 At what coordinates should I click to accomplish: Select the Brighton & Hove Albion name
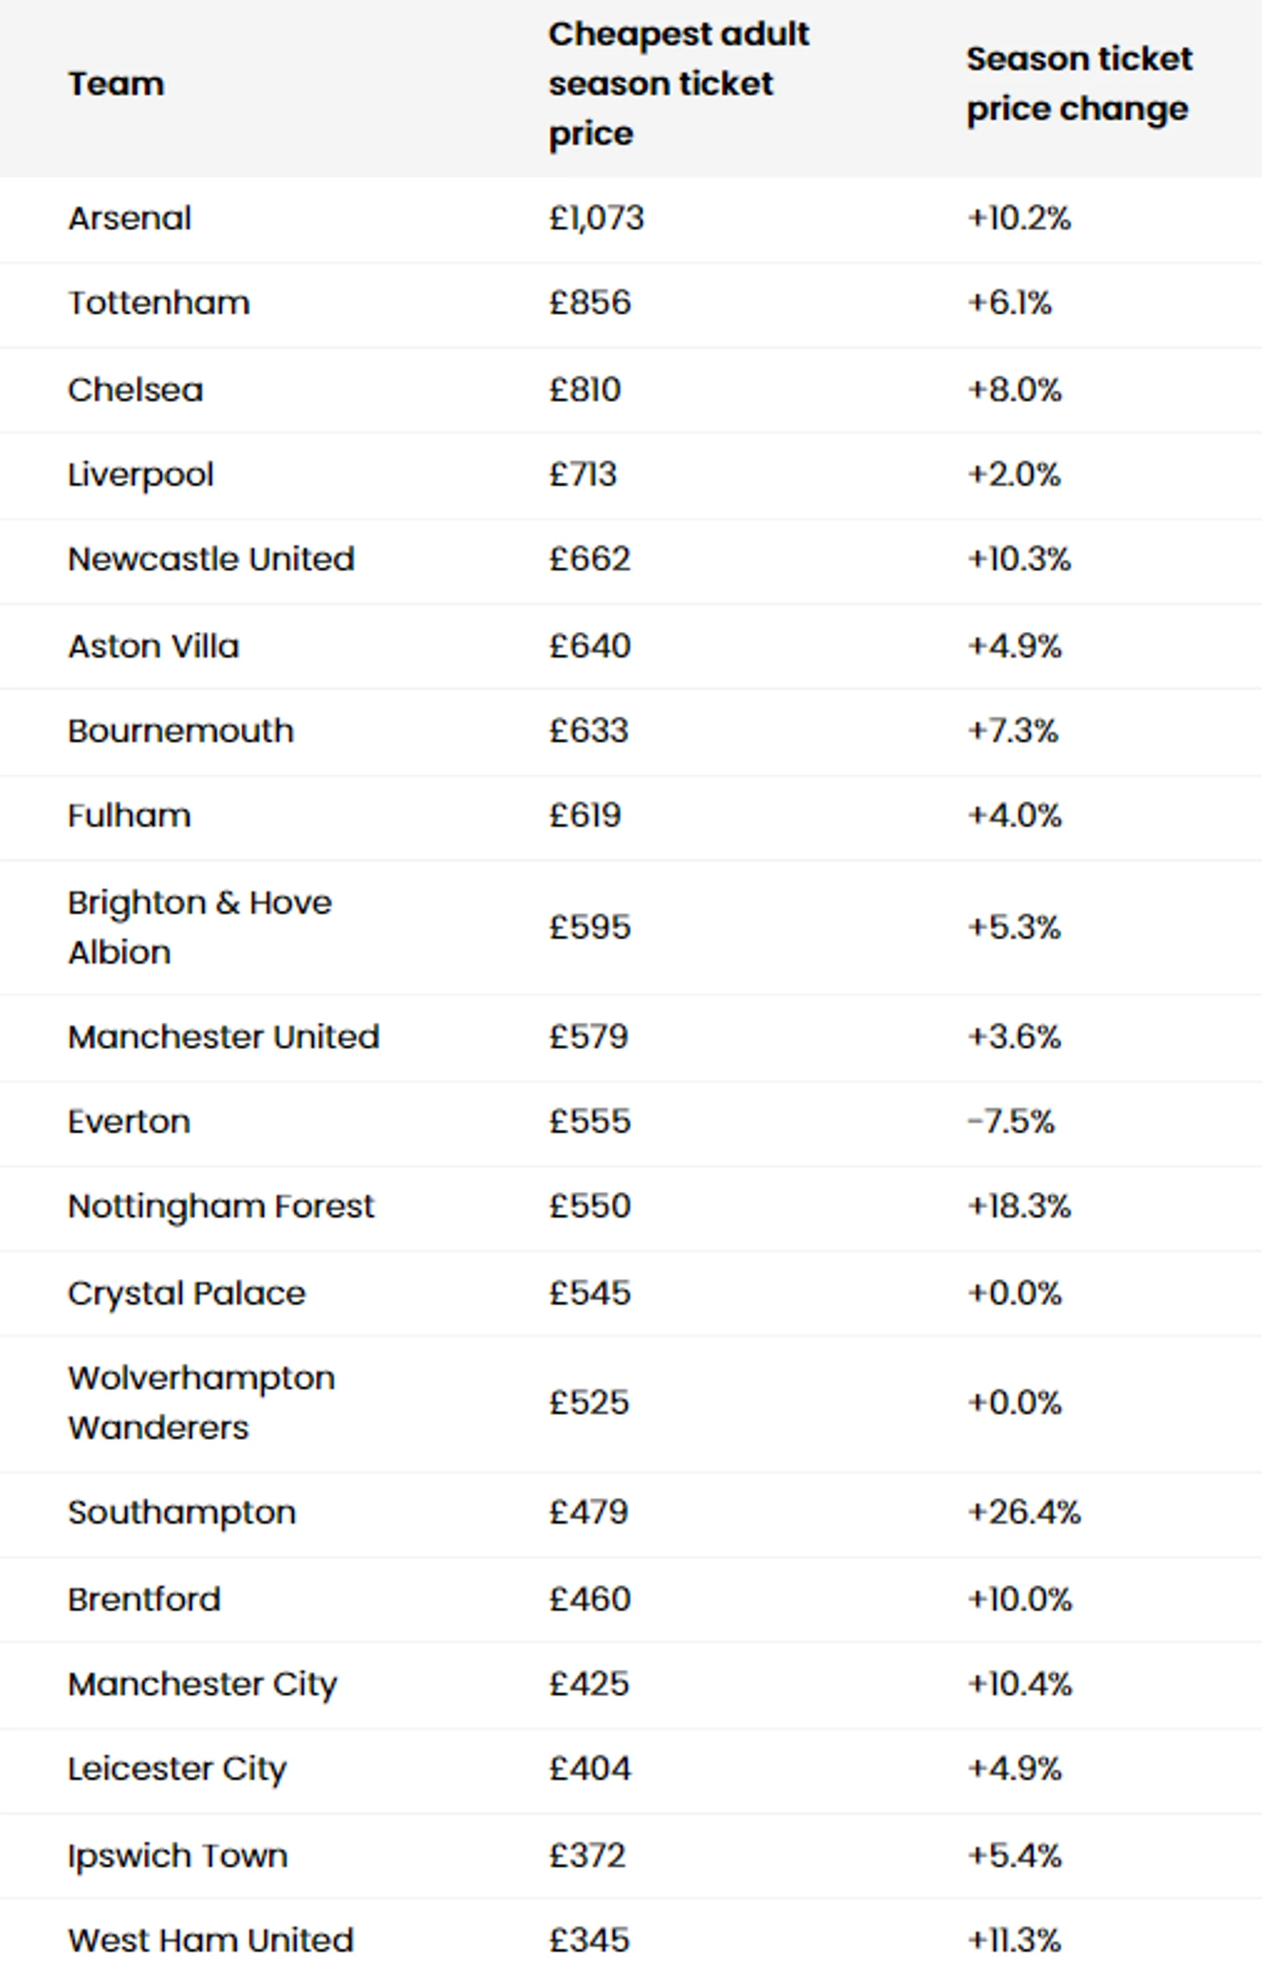200,927
